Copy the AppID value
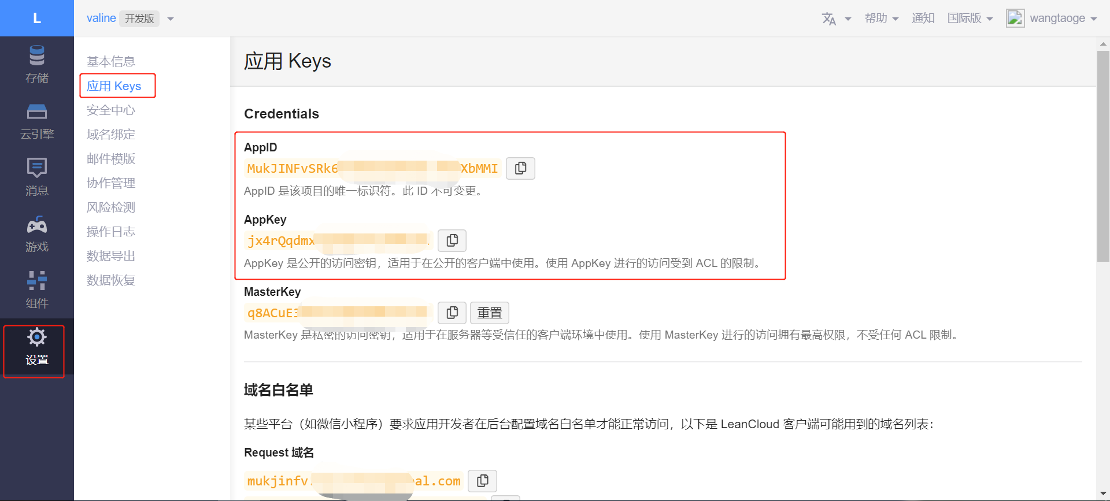The height and width of the screenshot is (501, 1110). [520, 168]
